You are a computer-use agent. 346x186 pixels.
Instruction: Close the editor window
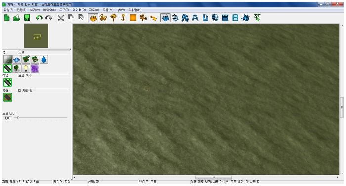coord(337,4)
